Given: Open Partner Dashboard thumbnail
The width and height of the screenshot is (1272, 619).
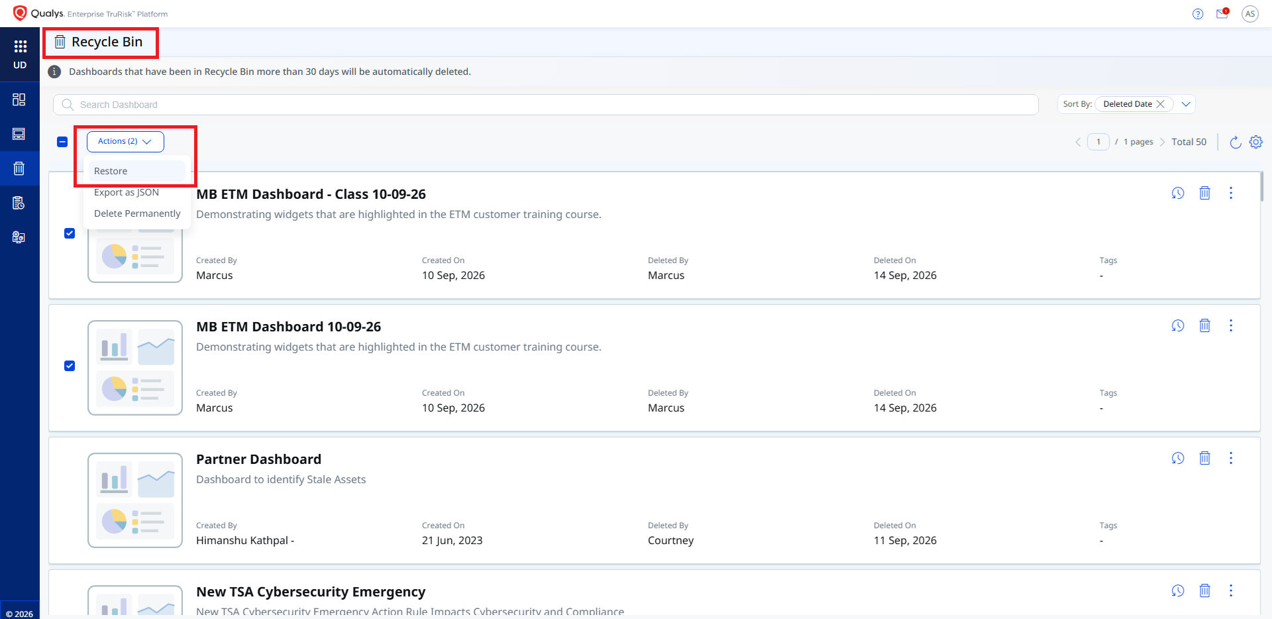Looking at the screenshot, I should point(135,500).
